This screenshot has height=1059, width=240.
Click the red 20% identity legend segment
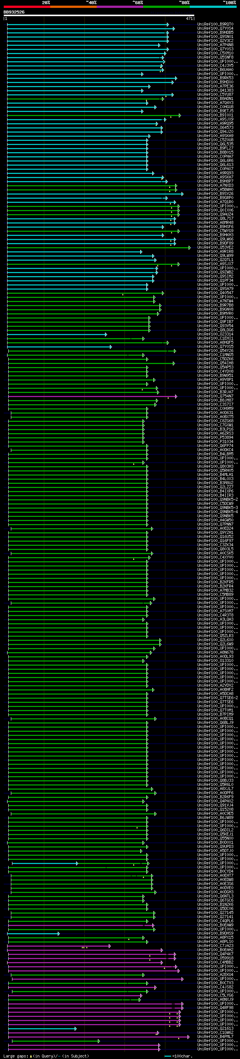pos(27,7)
